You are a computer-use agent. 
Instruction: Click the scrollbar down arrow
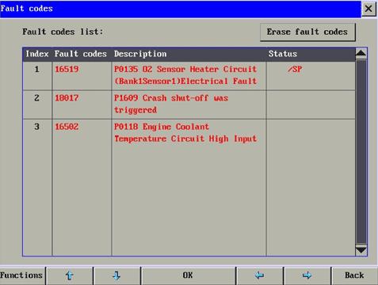click(x=361, y=249)
